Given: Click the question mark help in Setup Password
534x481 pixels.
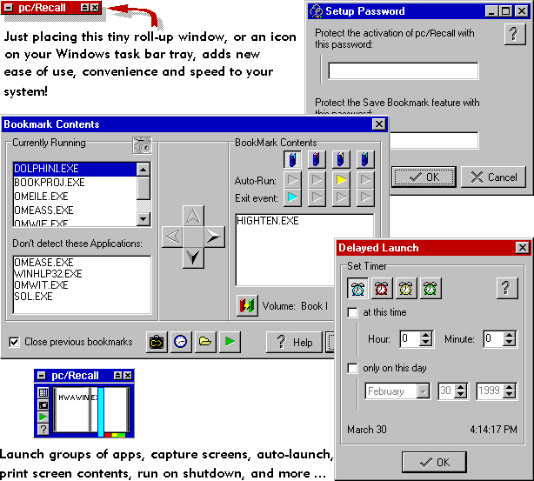Looking at the screenshot, I should (515, 35).
